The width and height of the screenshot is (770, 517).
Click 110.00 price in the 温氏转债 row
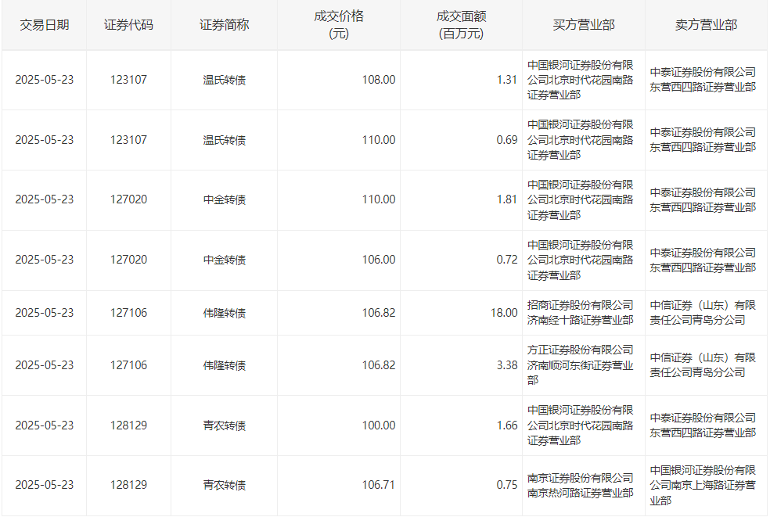379,140
